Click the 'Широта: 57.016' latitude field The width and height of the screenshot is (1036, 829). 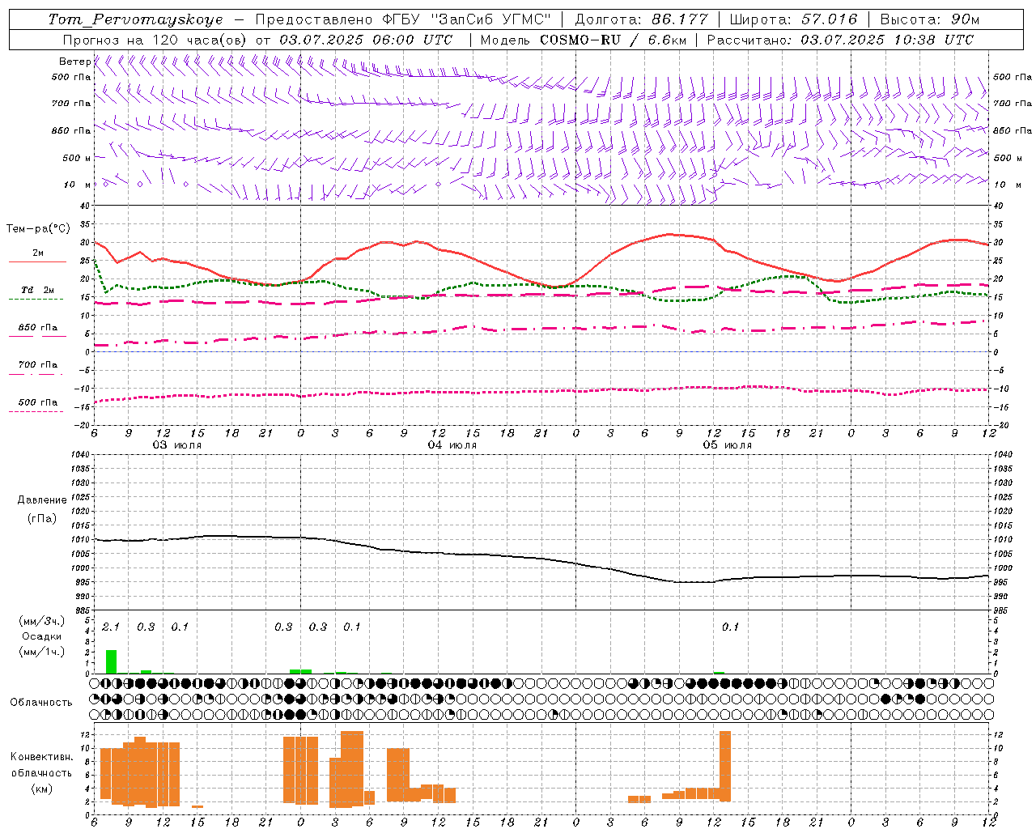point(793,19)
